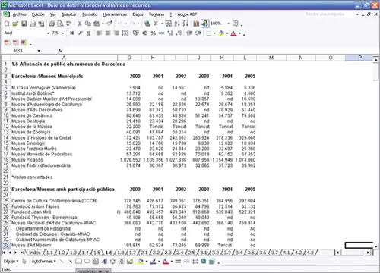The height and width of the screenshot is (273, 380).
Task: Open the font size dropdown showing 7,5
Action: [x=63, y=33]
